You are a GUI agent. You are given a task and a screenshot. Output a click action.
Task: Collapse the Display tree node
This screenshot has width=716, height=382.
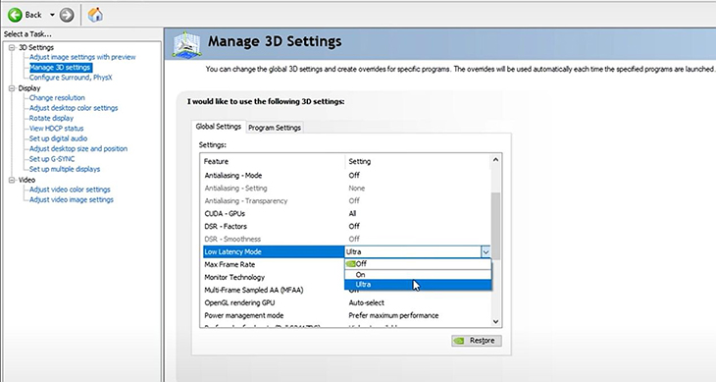12,88
